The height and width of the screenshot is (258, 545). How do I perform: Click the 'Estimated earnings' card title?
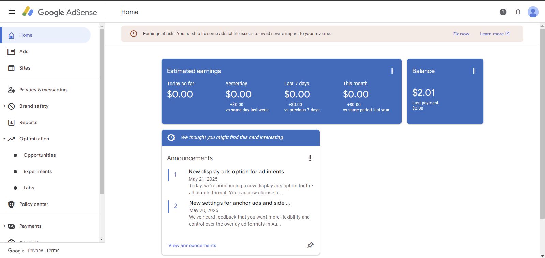(194, 71)
